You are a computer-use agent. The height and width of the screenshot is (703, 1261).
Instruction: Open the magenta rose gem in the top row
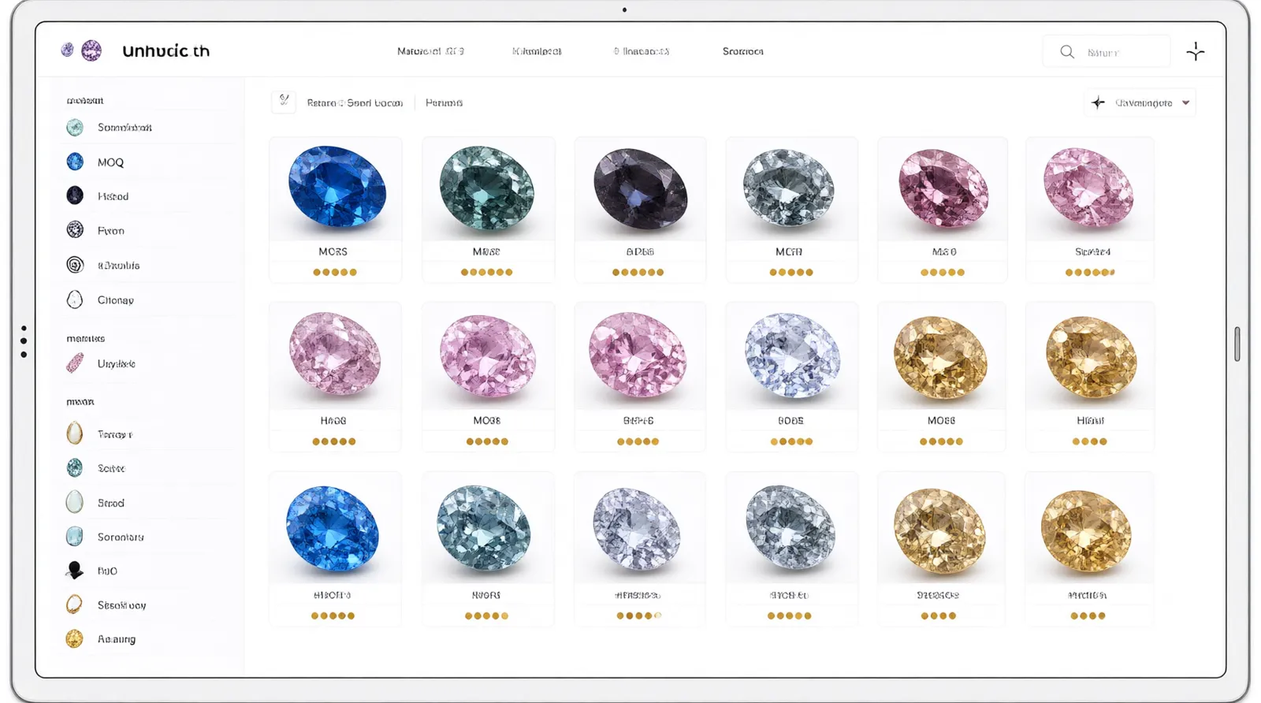(943, 189)
